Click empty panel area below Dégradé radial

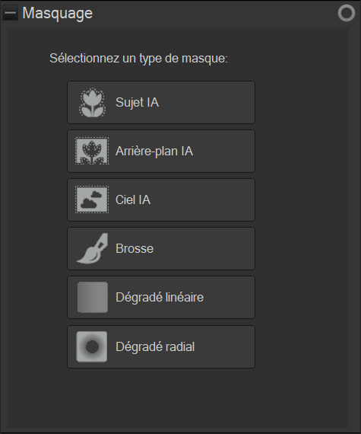tap(178, 398)
